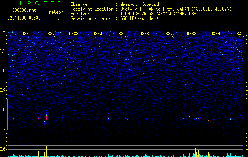Click the 1.1 frequency axis label
This screenshot has height=157, width=248.
[x=4, y=51]
